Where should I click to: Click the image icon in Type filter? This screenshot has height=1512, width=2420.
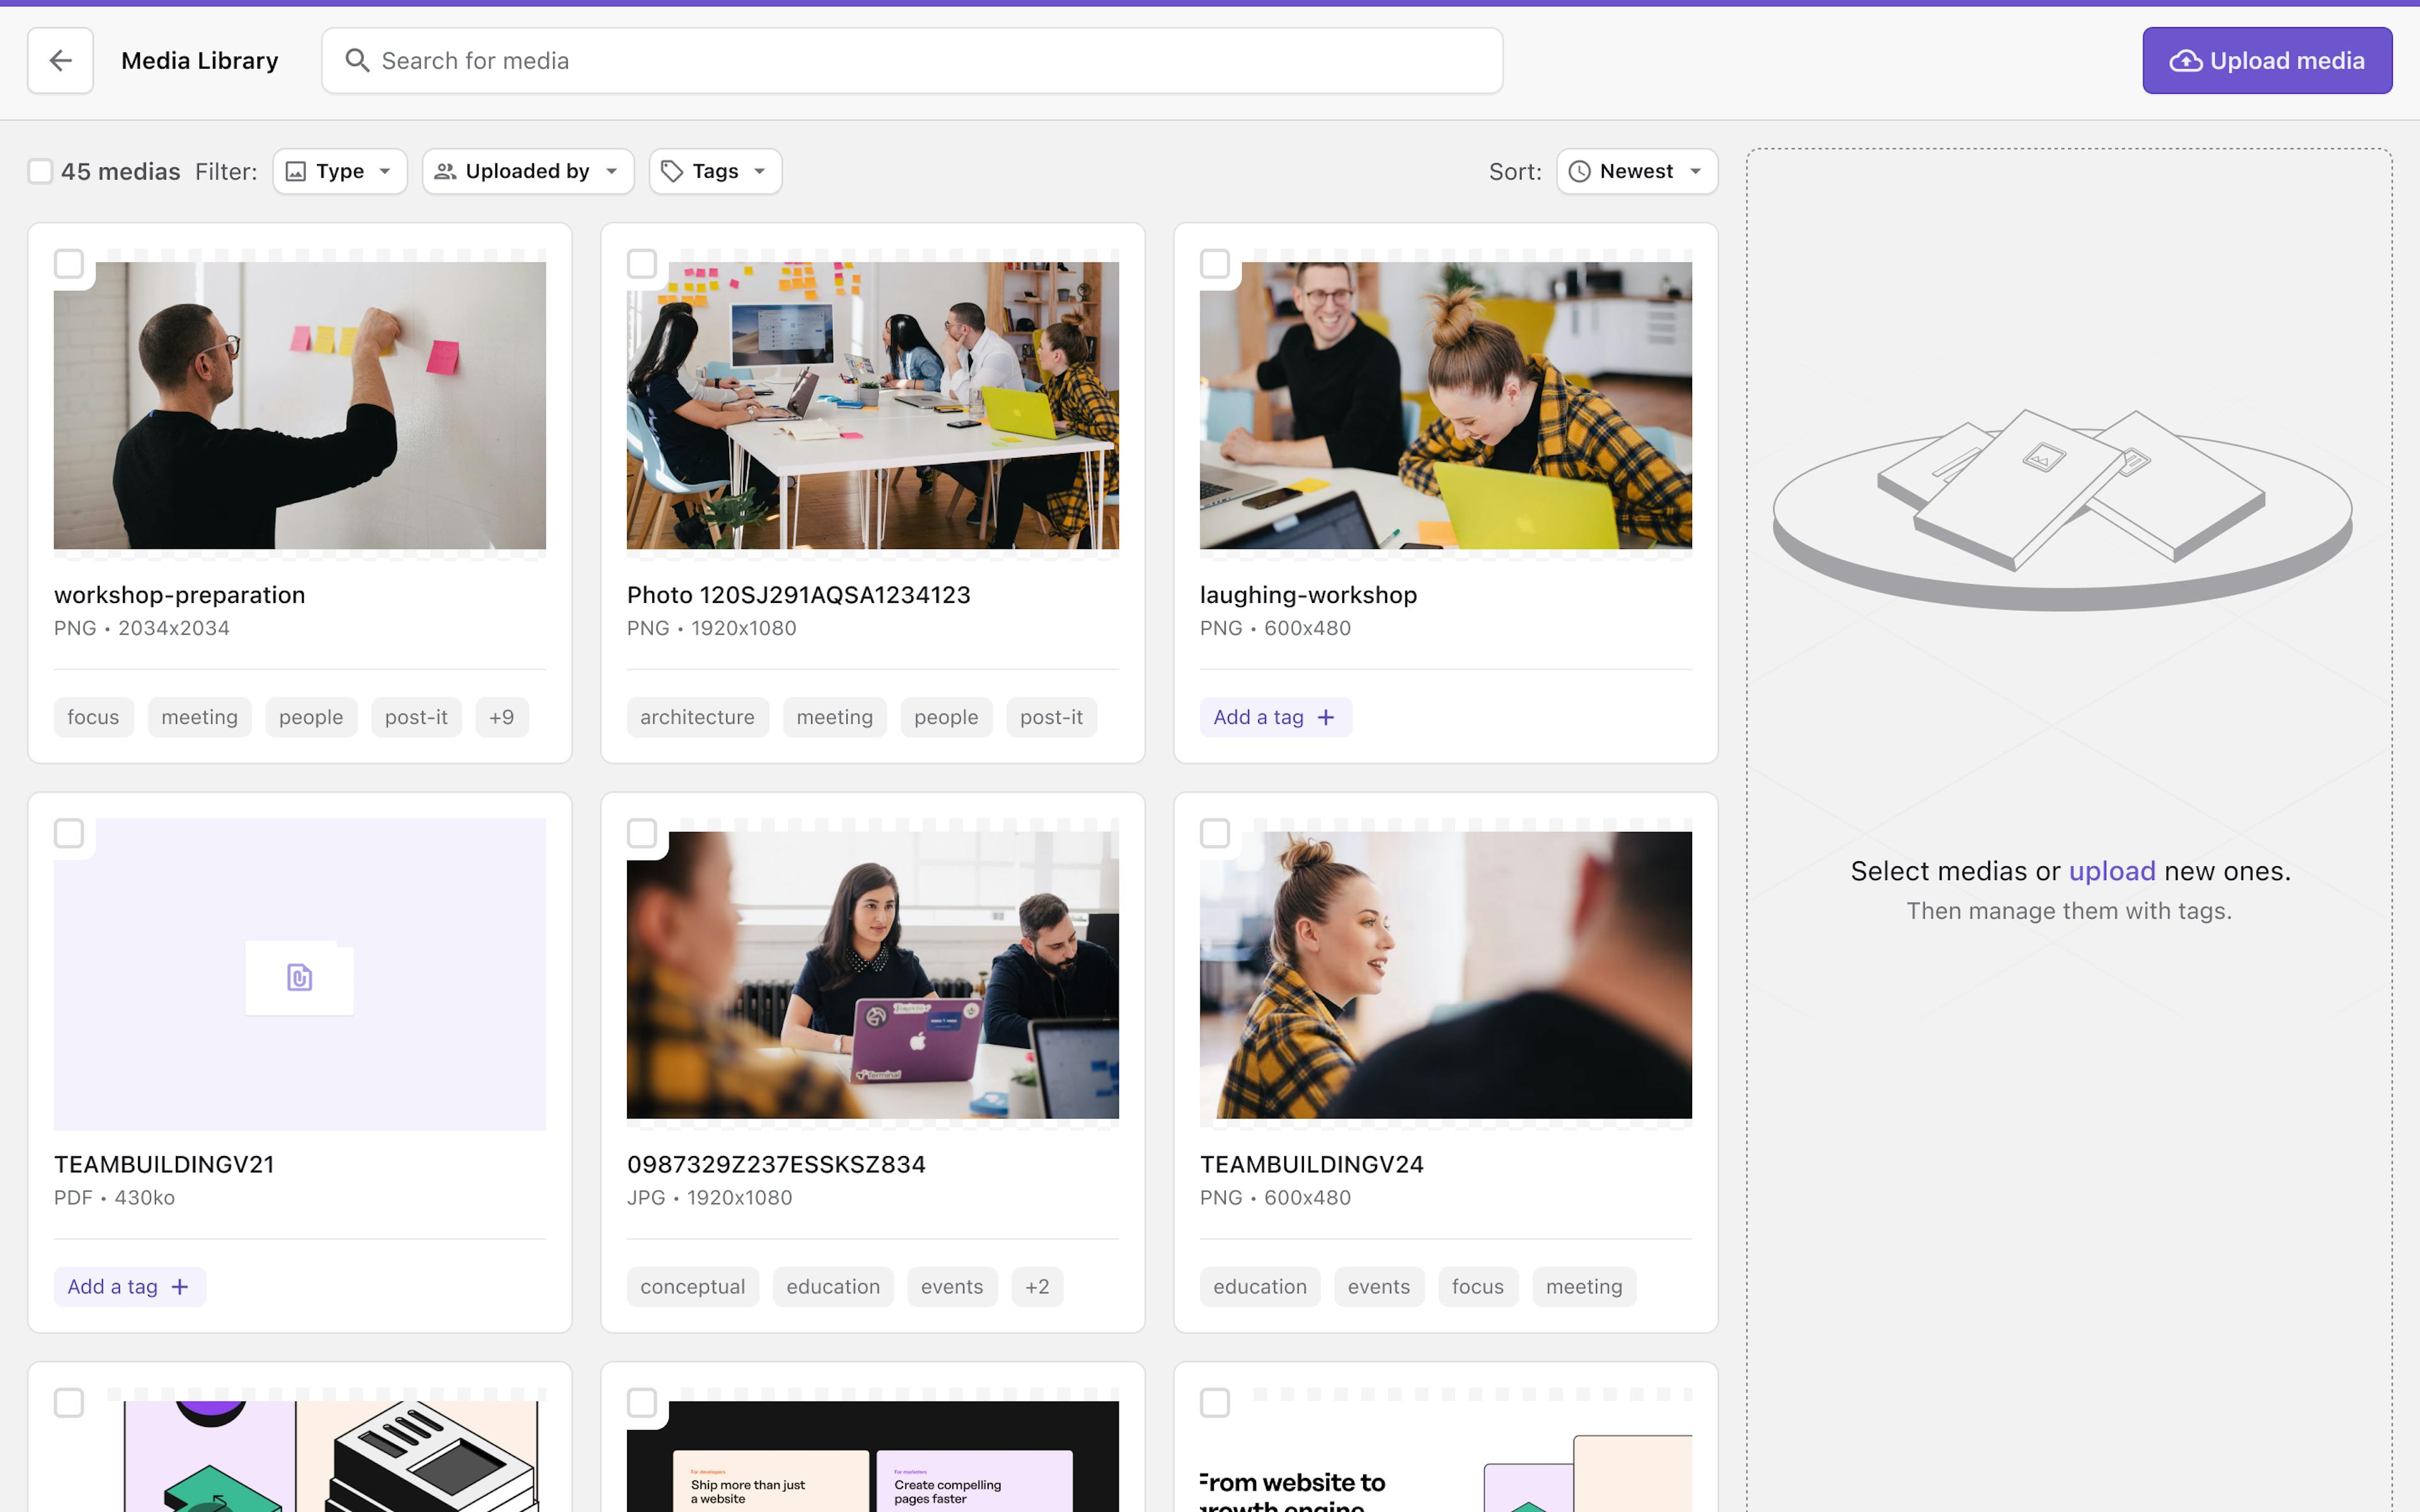pos(296,171)
